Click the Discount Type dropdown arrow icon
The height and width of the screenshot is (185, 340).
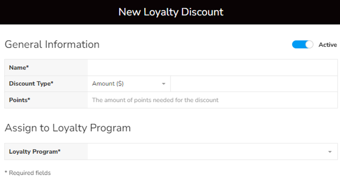[164, 84]
